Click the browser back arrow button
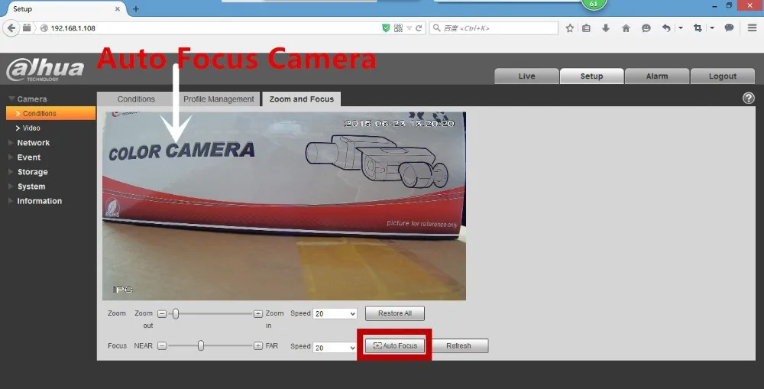764x389 pixels. (x=11, y=28)
